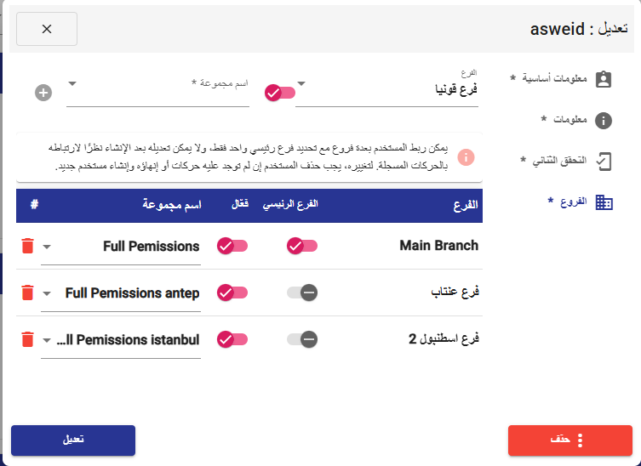Screen dimensions: 641x466
Task: Close the asweid edit dialog
Action: (47, 29)
